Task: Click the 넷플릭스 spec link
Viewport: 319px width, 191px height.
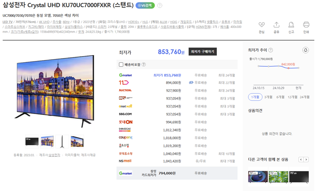Action: (213, 22)
